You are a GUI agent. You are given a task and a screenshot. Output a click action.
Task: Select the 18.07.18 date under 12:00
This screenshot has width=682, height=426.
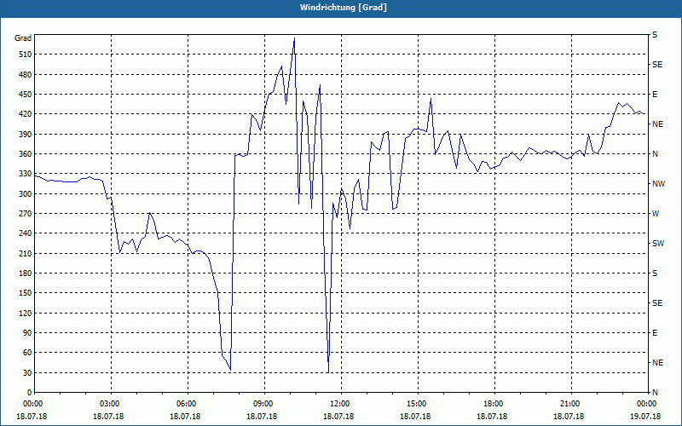[x=338, y=416]
